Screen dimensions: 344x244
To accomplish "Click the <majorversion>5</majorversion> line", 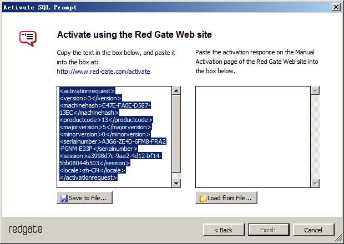I will click(x=105, y=127).
